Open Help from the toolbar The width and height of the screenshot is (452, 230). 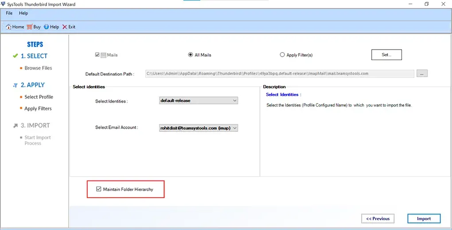click(x=51, y=27)
